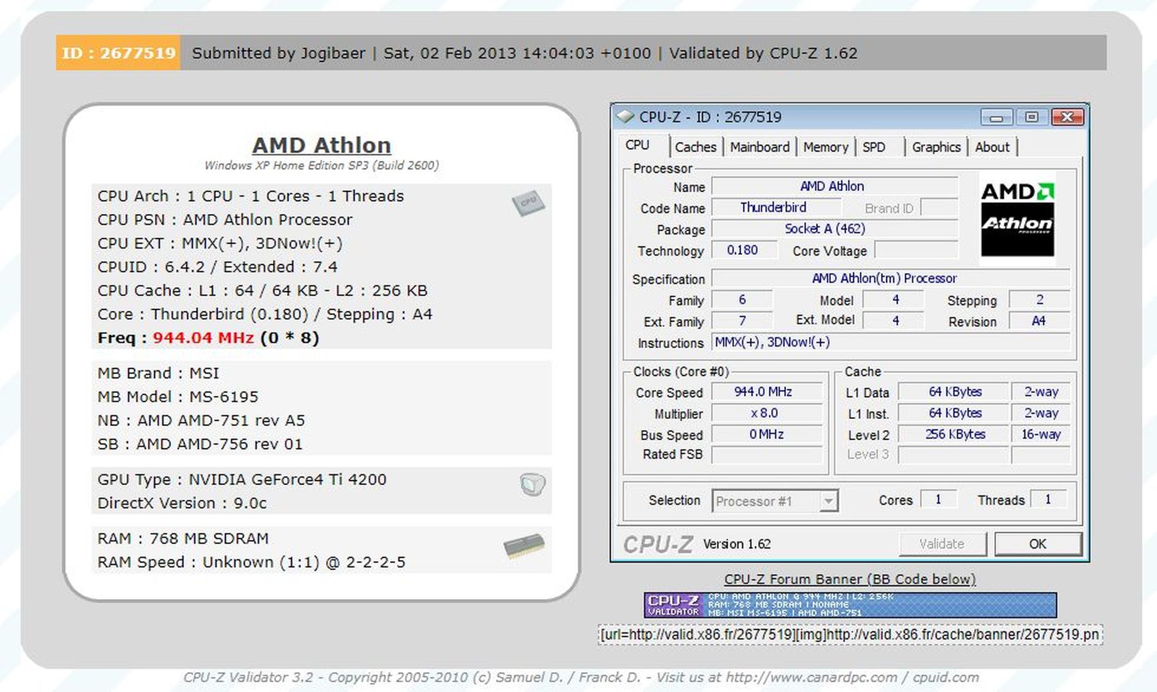Minimize the CPU-Z window
1157x692 pixels.
tap(996, 117)
